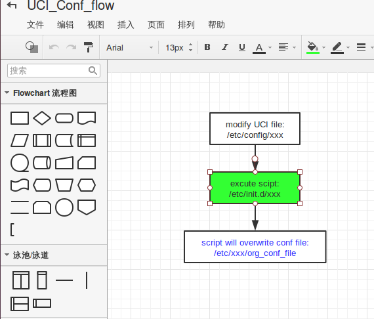Screen dimensions: 374x319
Task: Open the font color dropdown arrow
Action: point(270,47)
